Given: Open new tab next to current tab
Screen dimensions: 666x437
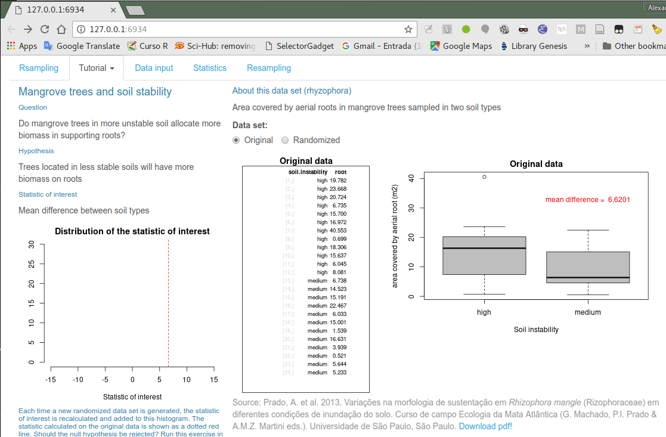Looking at the screenshot, I should tap(135, 10).
